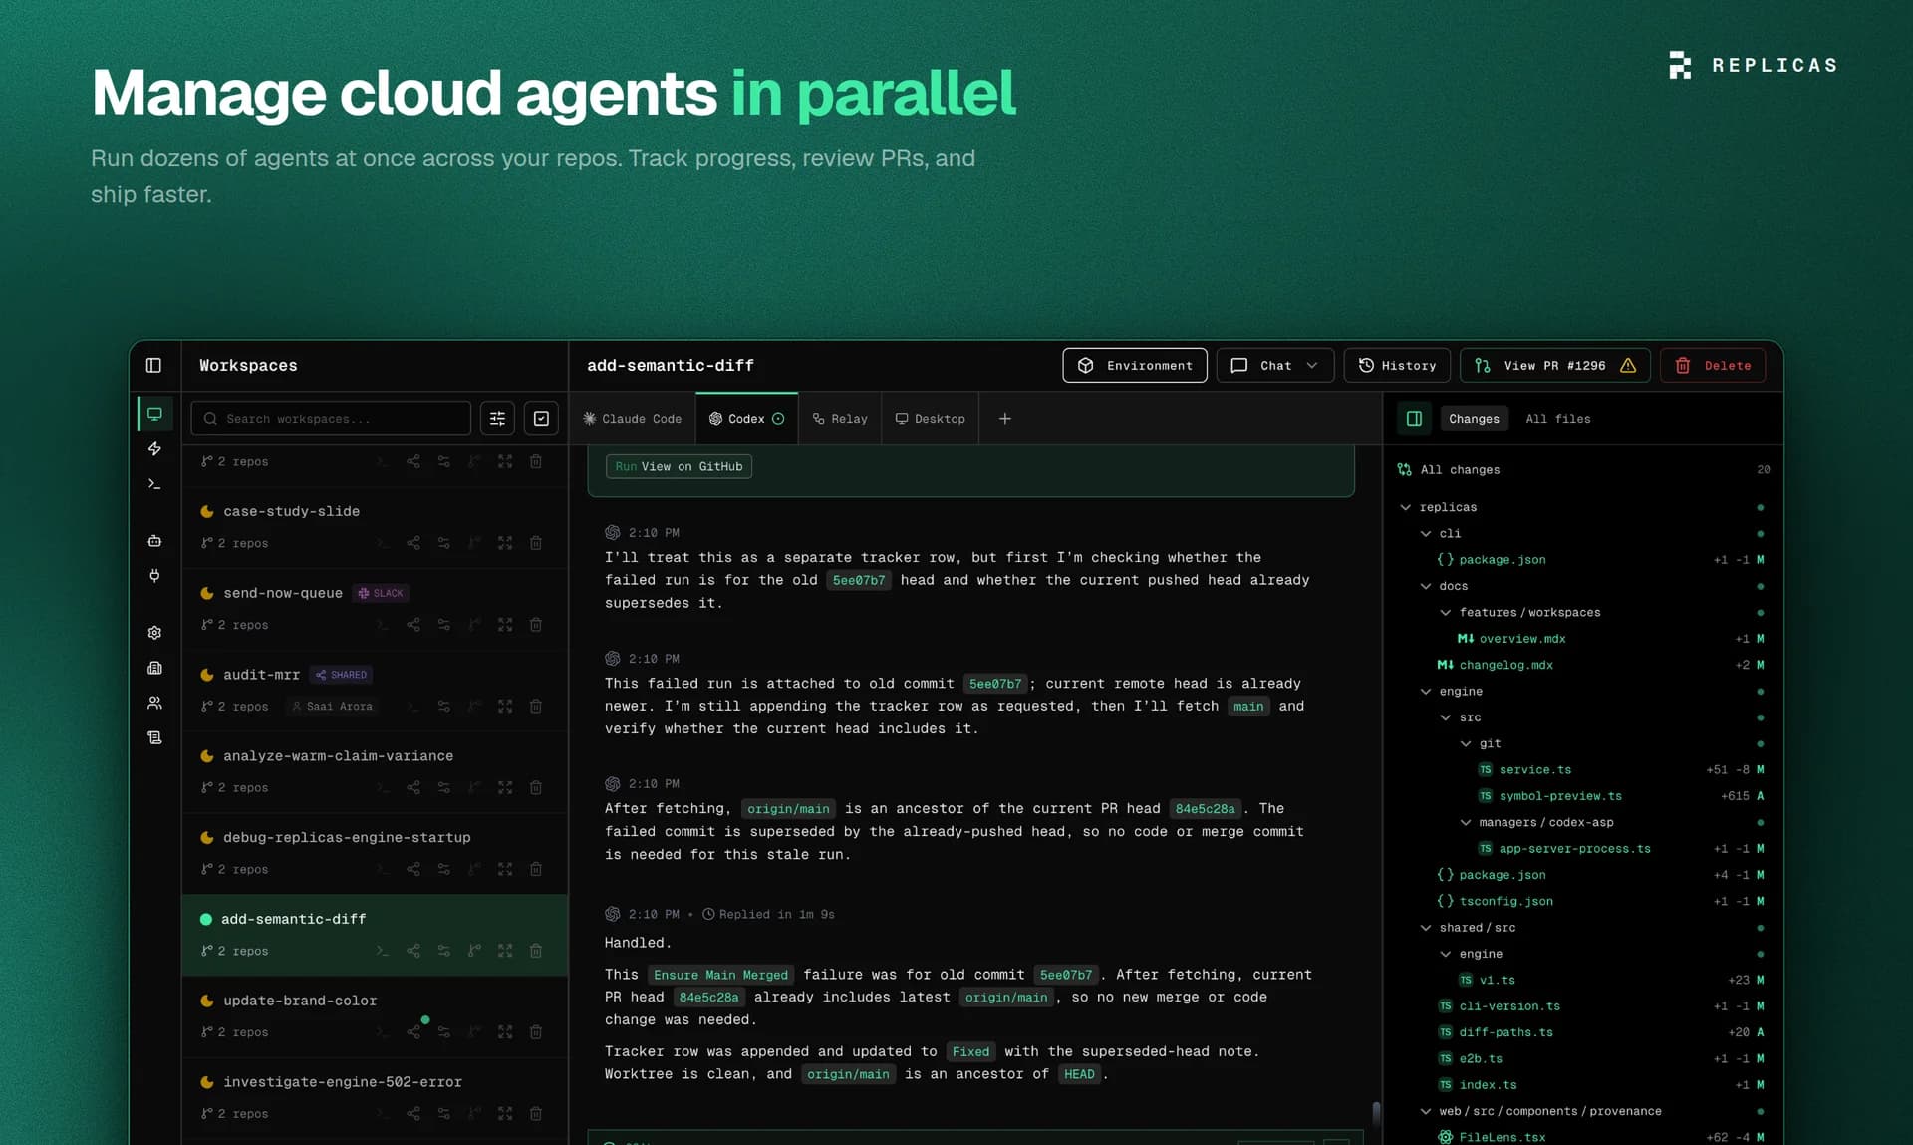Open the Workspaces monitor icon in the rail
The width and height of the screenshot is (1913, 1145).
(154, 414)
